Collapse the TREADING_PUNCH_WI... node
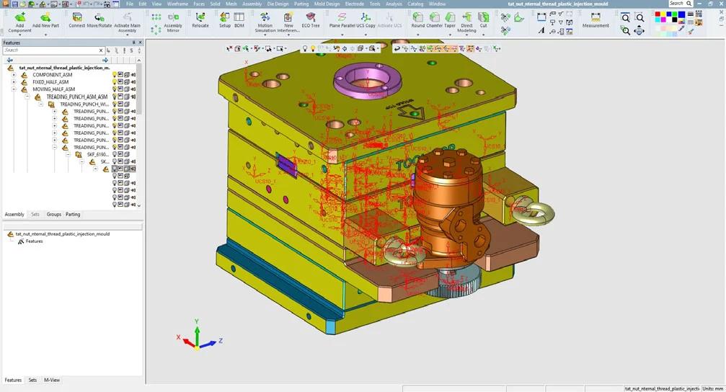The height and width of the screenshot is (392, 726). click(x=41, y=104)
